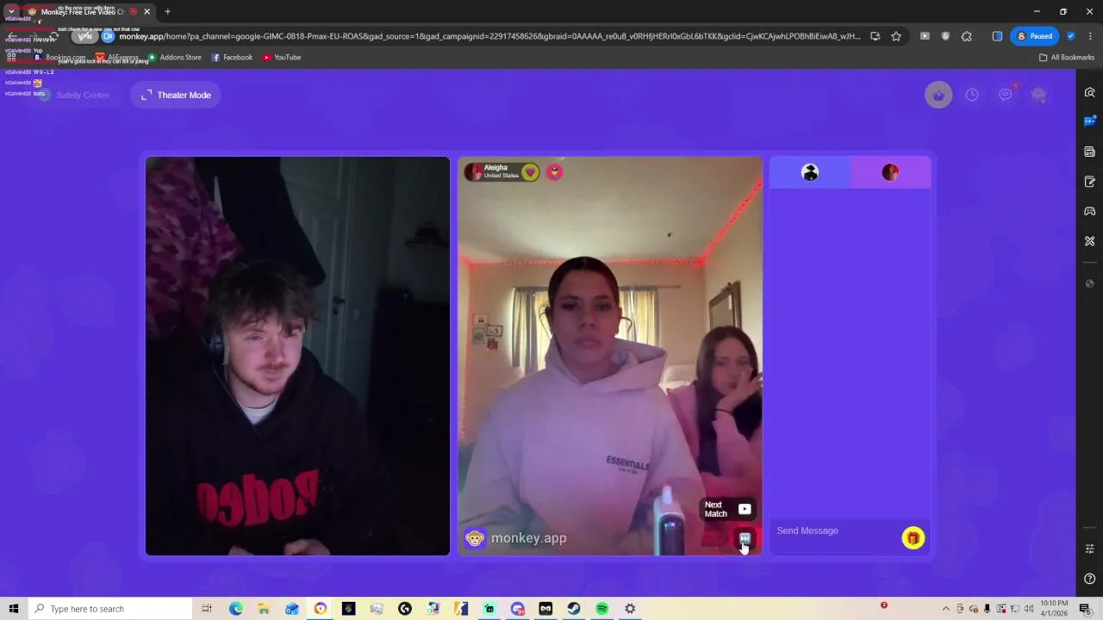The width and height of the screenshot is (1103, 620).
Task: Open the Windows notification center
Action: tap(1085, 609)
